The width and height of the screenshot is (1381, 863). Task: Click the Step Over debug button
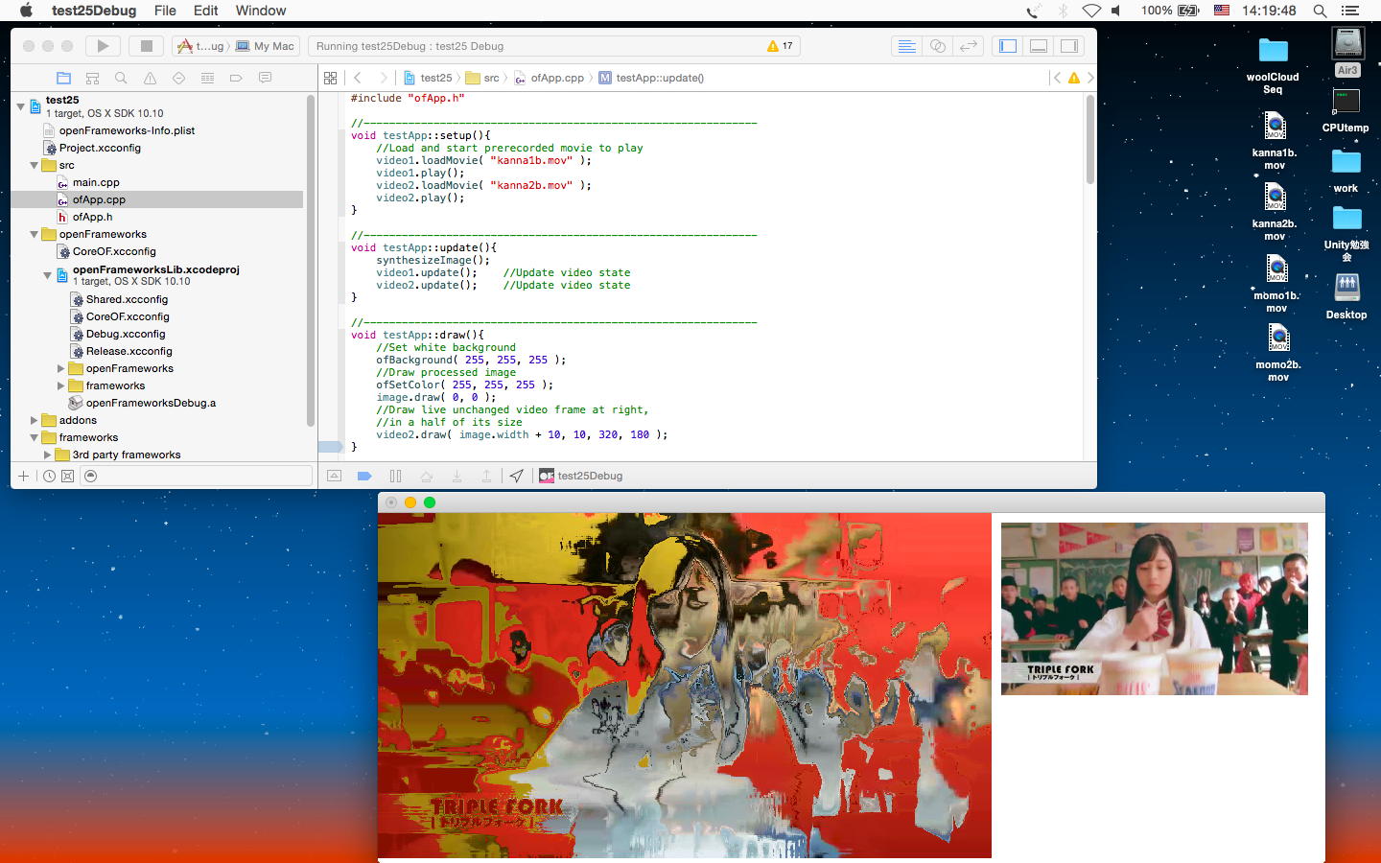[x=426, y=476]
